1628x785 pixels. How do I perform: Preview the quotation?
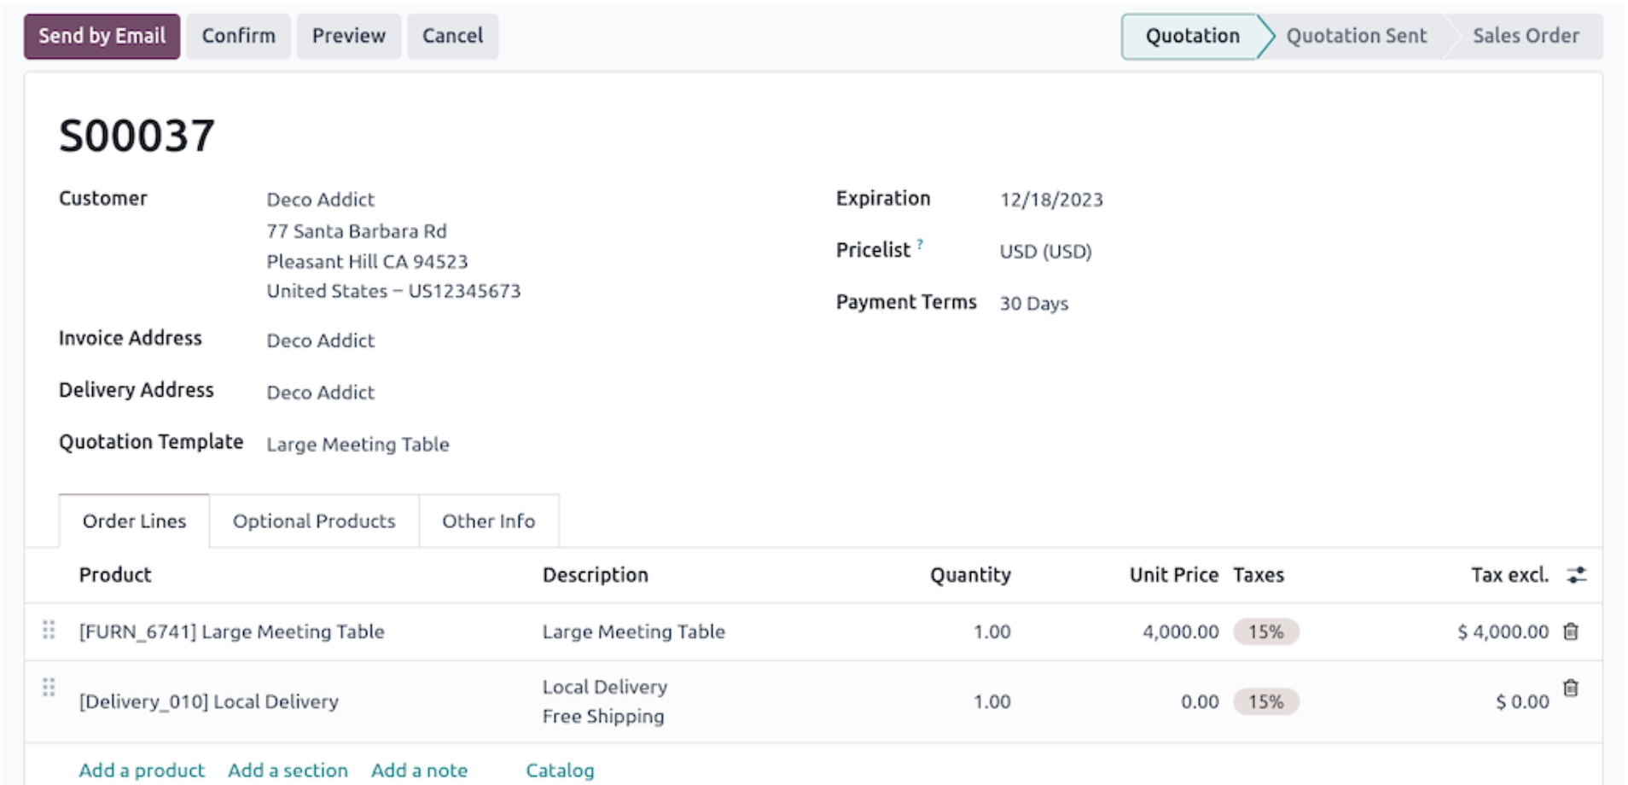click(348, 36)
